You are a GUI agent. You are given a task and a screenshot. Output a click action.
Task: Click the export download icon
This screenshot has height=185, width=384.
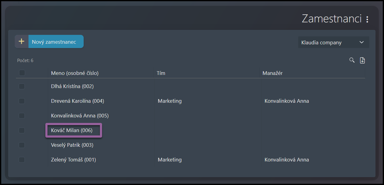click(362, 60)
